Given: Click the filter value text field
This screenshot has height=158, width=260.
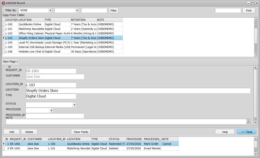Looking at the screenshot, I should (x=94, y=10).
